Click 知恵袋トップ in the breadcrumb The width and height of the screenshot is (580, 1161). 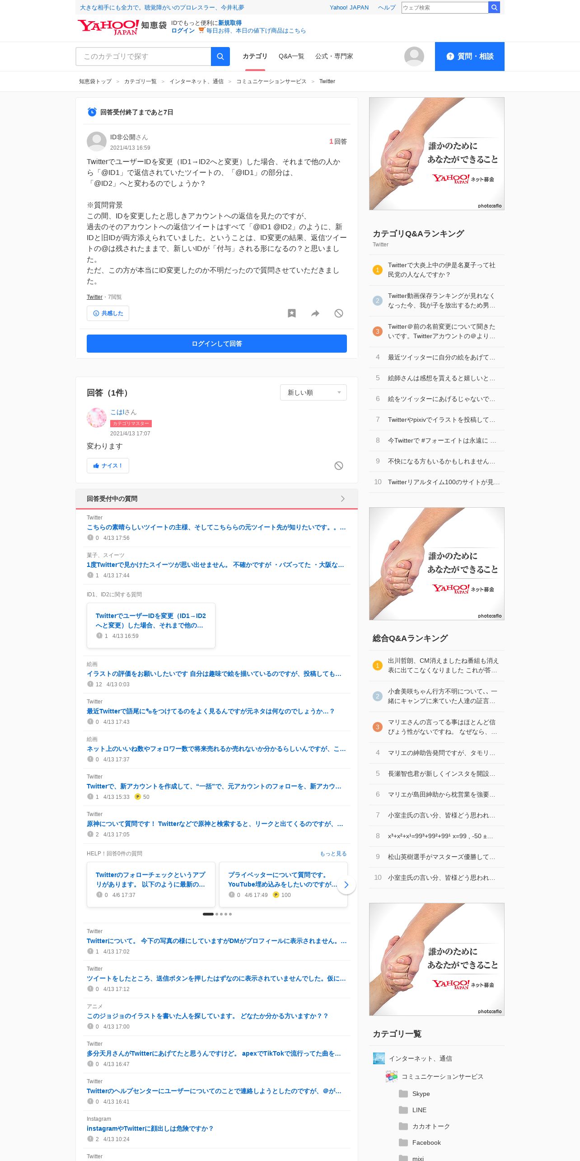(x=95, y=81)
